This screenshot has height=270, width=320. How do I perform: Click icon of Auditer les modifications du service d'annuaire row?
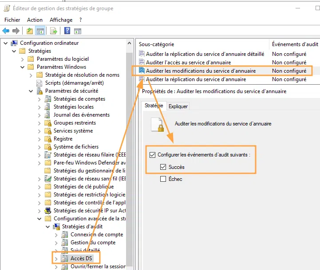coord(142,70)
